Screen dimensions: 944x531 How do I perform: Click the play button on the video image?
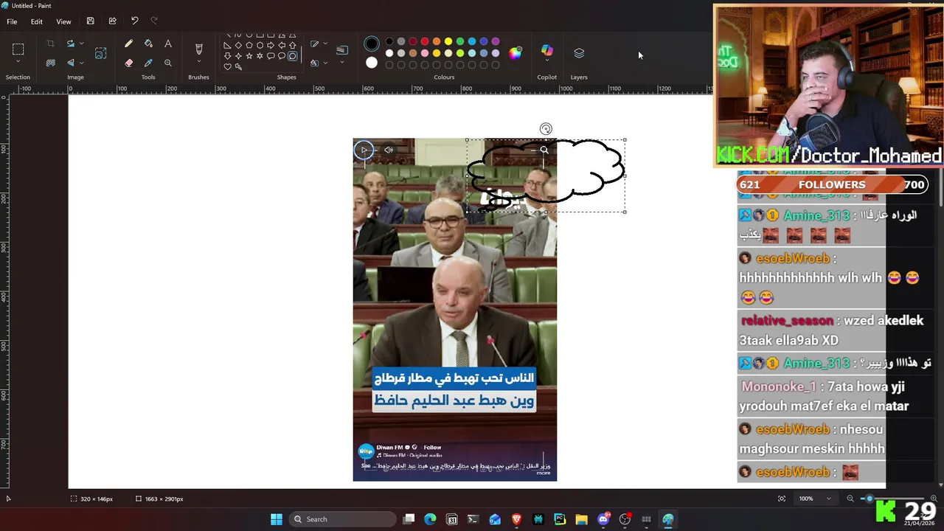pos(364,150)
